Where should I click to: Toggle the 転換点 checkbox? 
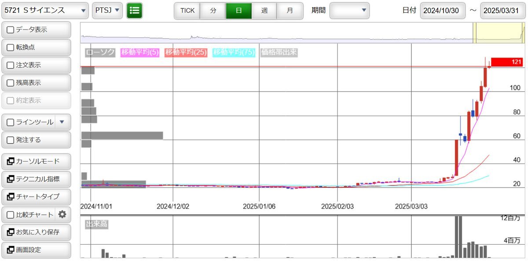11,48
